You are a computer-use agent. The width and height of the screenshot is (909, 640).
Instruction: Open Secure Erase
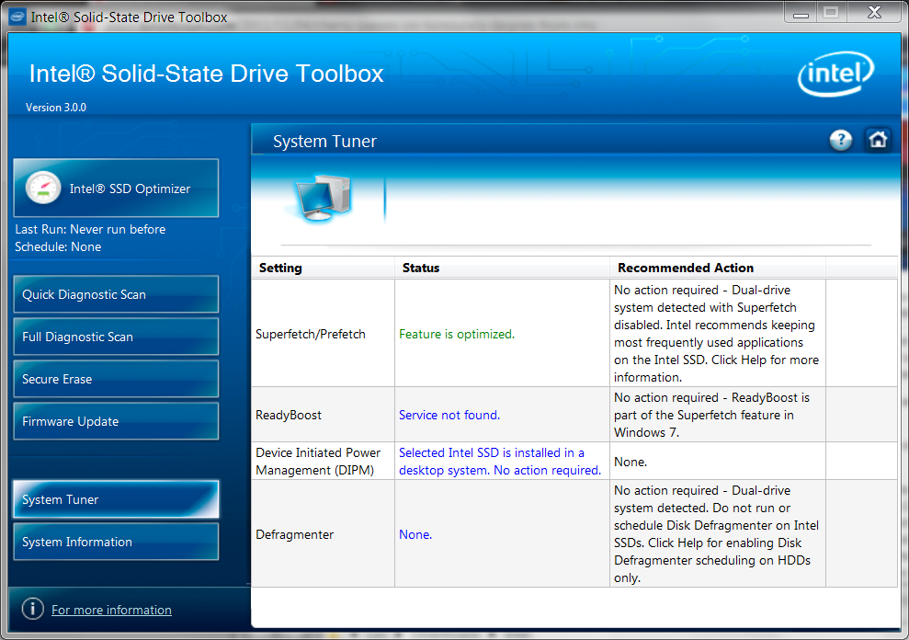click(116, 379)
